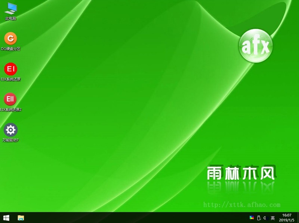Open the clock showing 16:07
The height and width of the screenshot is (223, 299).
pos(287,218)
